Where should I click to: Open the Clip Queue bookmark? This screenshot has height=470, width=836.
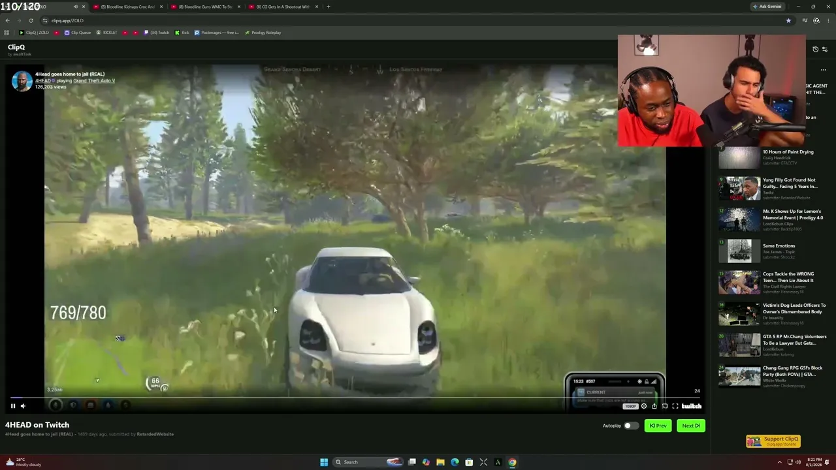(78, 33)
